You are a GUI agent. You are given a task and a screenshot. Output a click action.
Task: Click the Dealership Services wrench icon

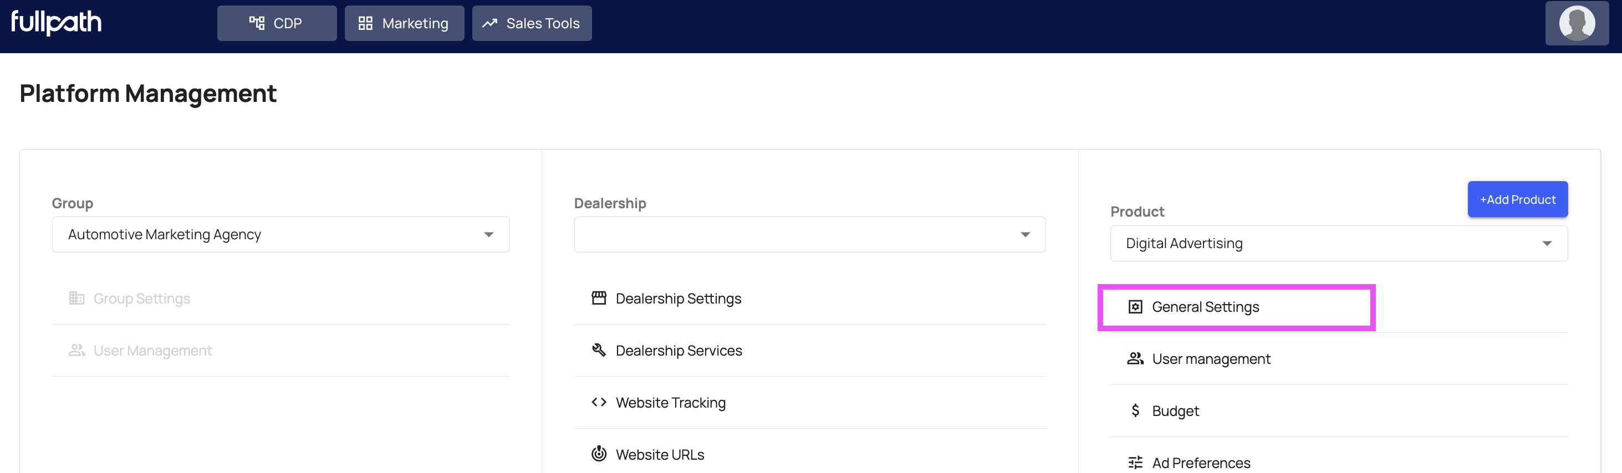click(x=598, y=349)
